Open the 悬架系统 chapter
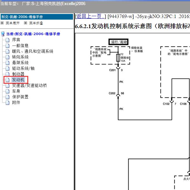This screenshot has width=190, height=190. pyautogui.click(x=20, y=63)
